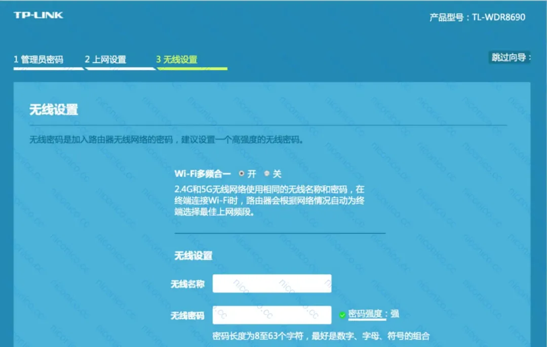The height and width of the screenshot is (347, 547).
Task: Click the 密码强度 underlined label
Action: tap(365, 314)
